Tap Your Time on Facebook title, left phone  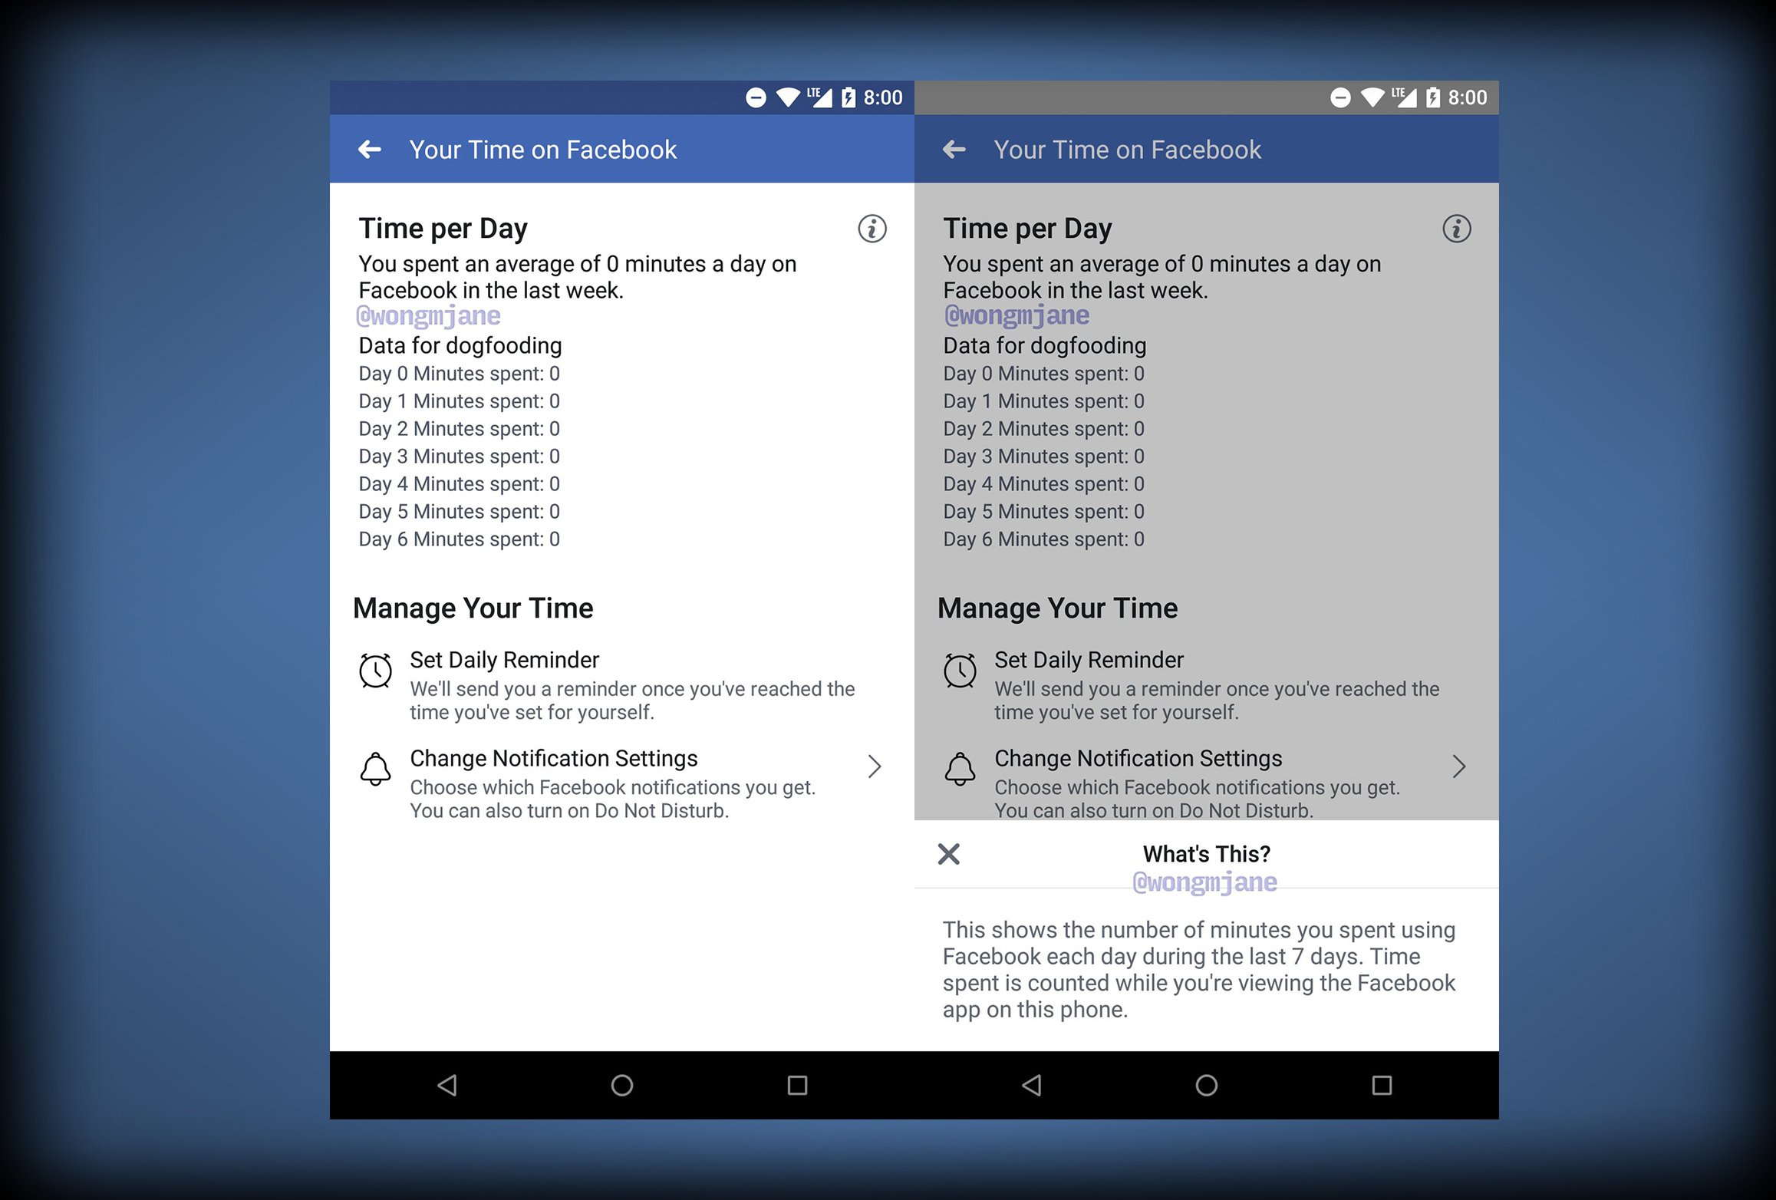click(543, 150)
